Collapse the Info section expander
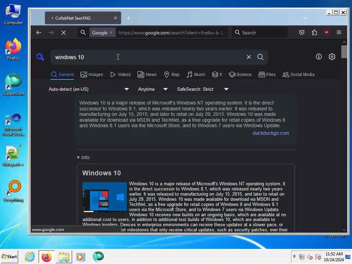 (x=83, y=157)
